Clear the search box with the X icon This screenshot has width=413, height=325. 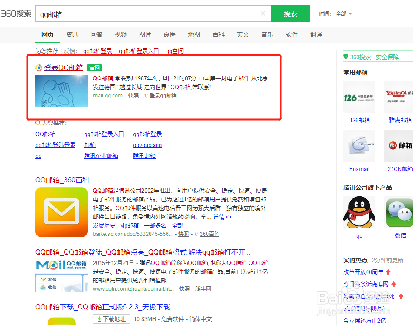pyautogui.click(x=263, y=13)
